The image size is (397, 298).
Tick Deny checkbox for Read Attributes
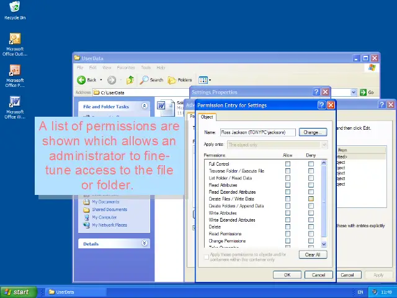click(311, 185)
